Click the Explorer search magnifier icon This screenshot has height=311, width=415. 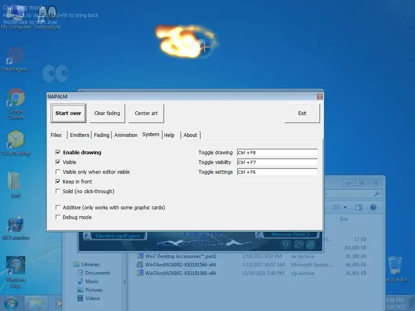click(x=377, y=194)
